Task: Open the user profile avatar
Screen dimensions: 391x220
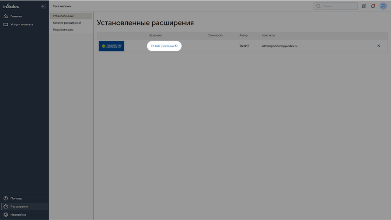Action: tap(383, 6)
